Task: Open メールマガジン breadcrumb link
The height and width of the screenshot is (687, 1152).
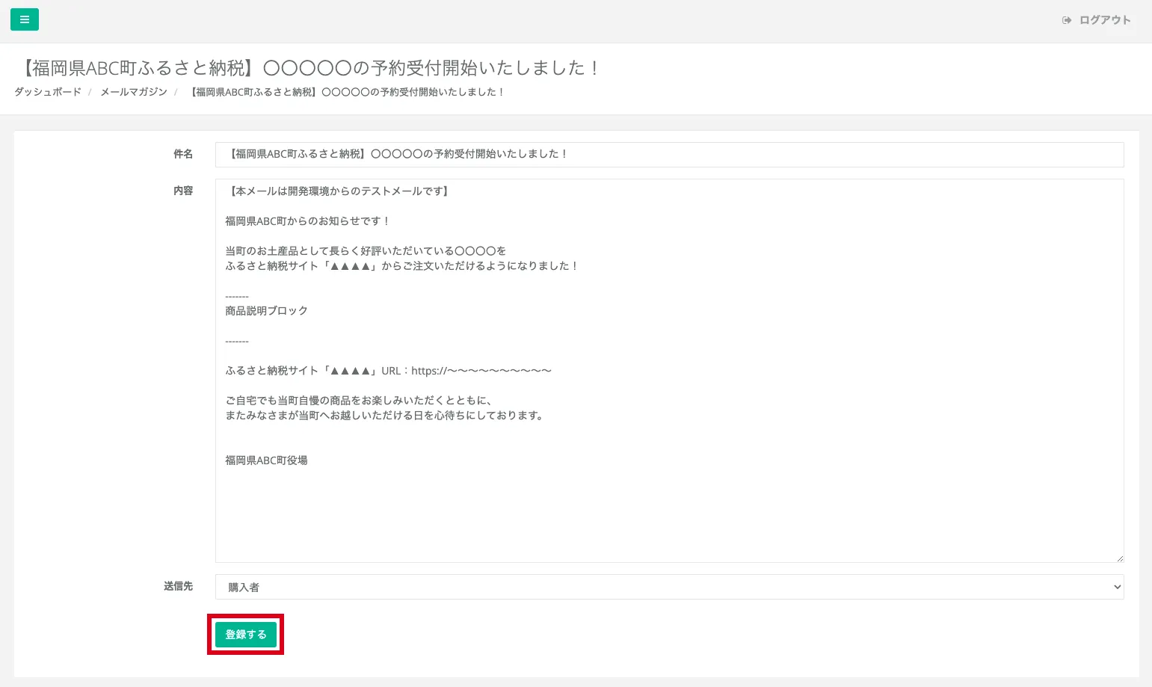Action: click(134, 92)
